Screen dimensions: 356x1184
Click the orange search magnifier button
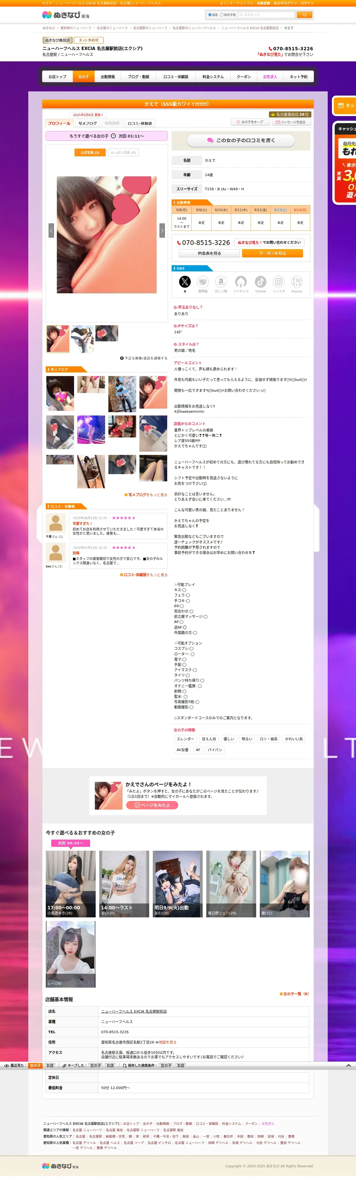coord(304,15)
